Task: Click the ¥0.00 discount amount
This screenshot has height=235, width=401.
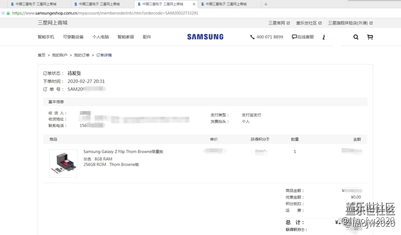Action: pos(356,197)
